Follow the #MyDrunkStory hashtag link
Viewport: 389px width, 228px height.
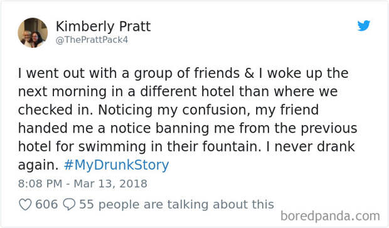(116, 165)
